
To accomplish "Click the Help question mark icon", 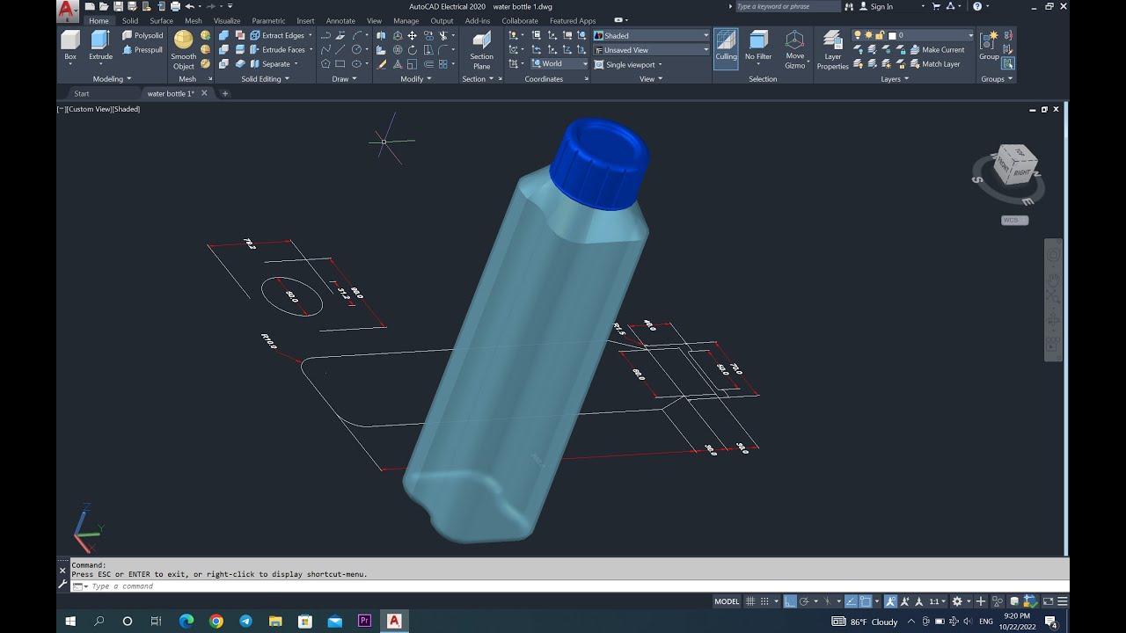I will [x=976, y=6].
